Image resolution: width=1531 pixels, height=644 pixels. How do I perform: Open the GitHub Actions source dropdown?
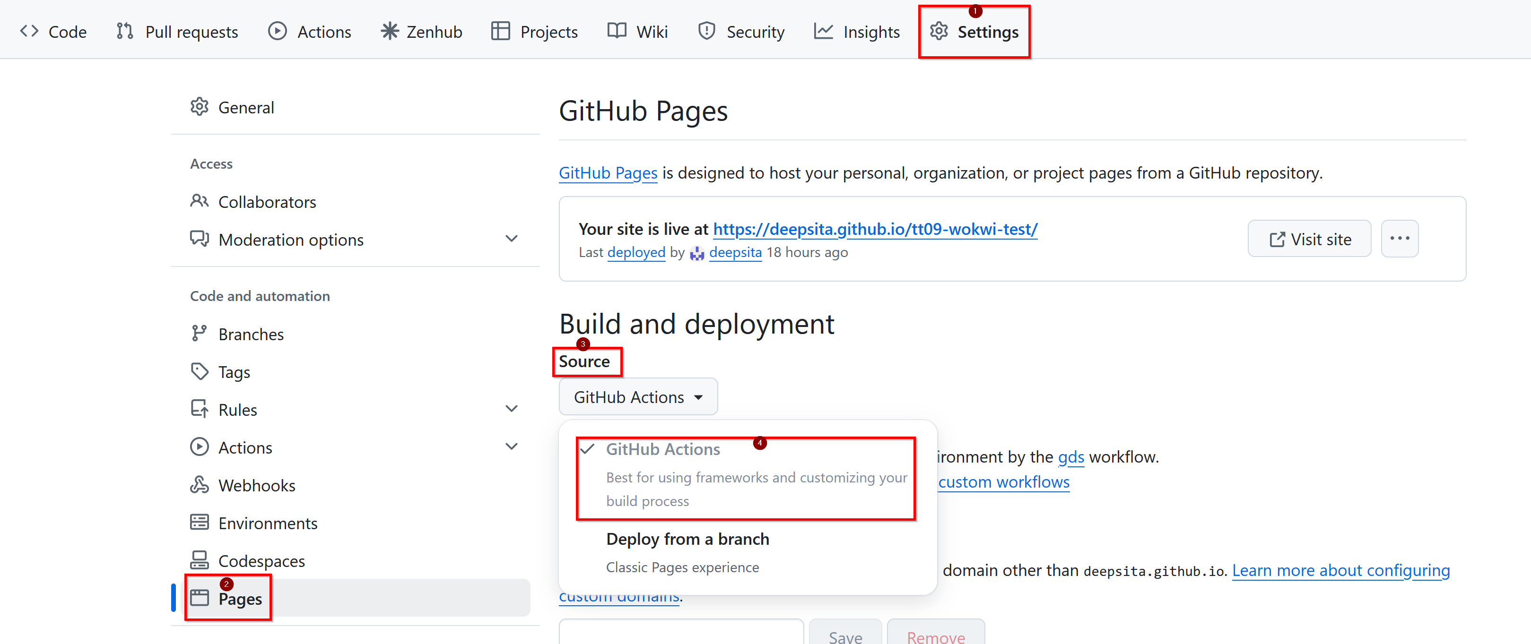(638, 397)
